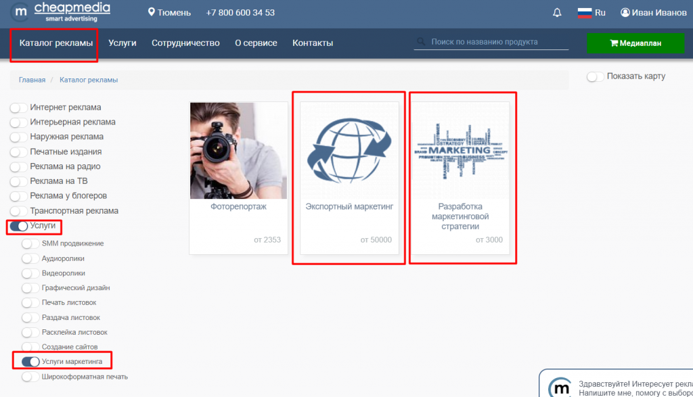
Task: Click the Russian flag language icon
Action: [584, 13]
